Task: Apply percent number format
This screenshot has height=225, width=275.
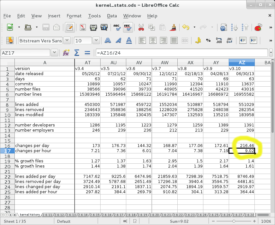Action: coord(208,40)
